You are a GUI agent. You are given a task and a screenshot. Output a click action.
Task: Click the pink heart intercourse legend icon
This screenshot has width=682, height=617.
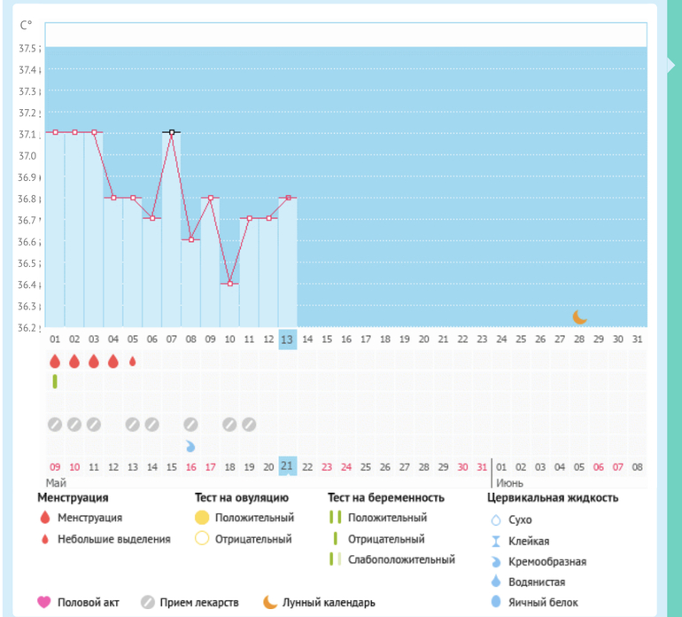44,603
